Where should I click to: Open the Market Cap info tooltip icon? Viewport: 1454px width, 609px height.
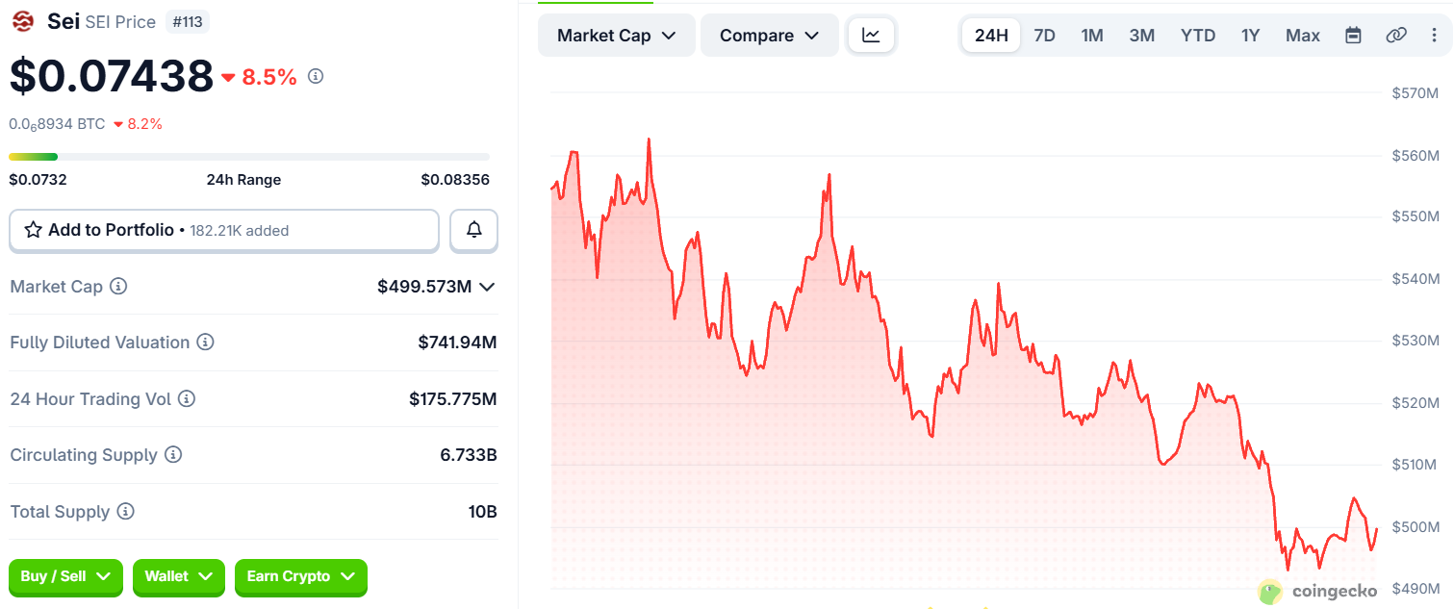[118, 287]
